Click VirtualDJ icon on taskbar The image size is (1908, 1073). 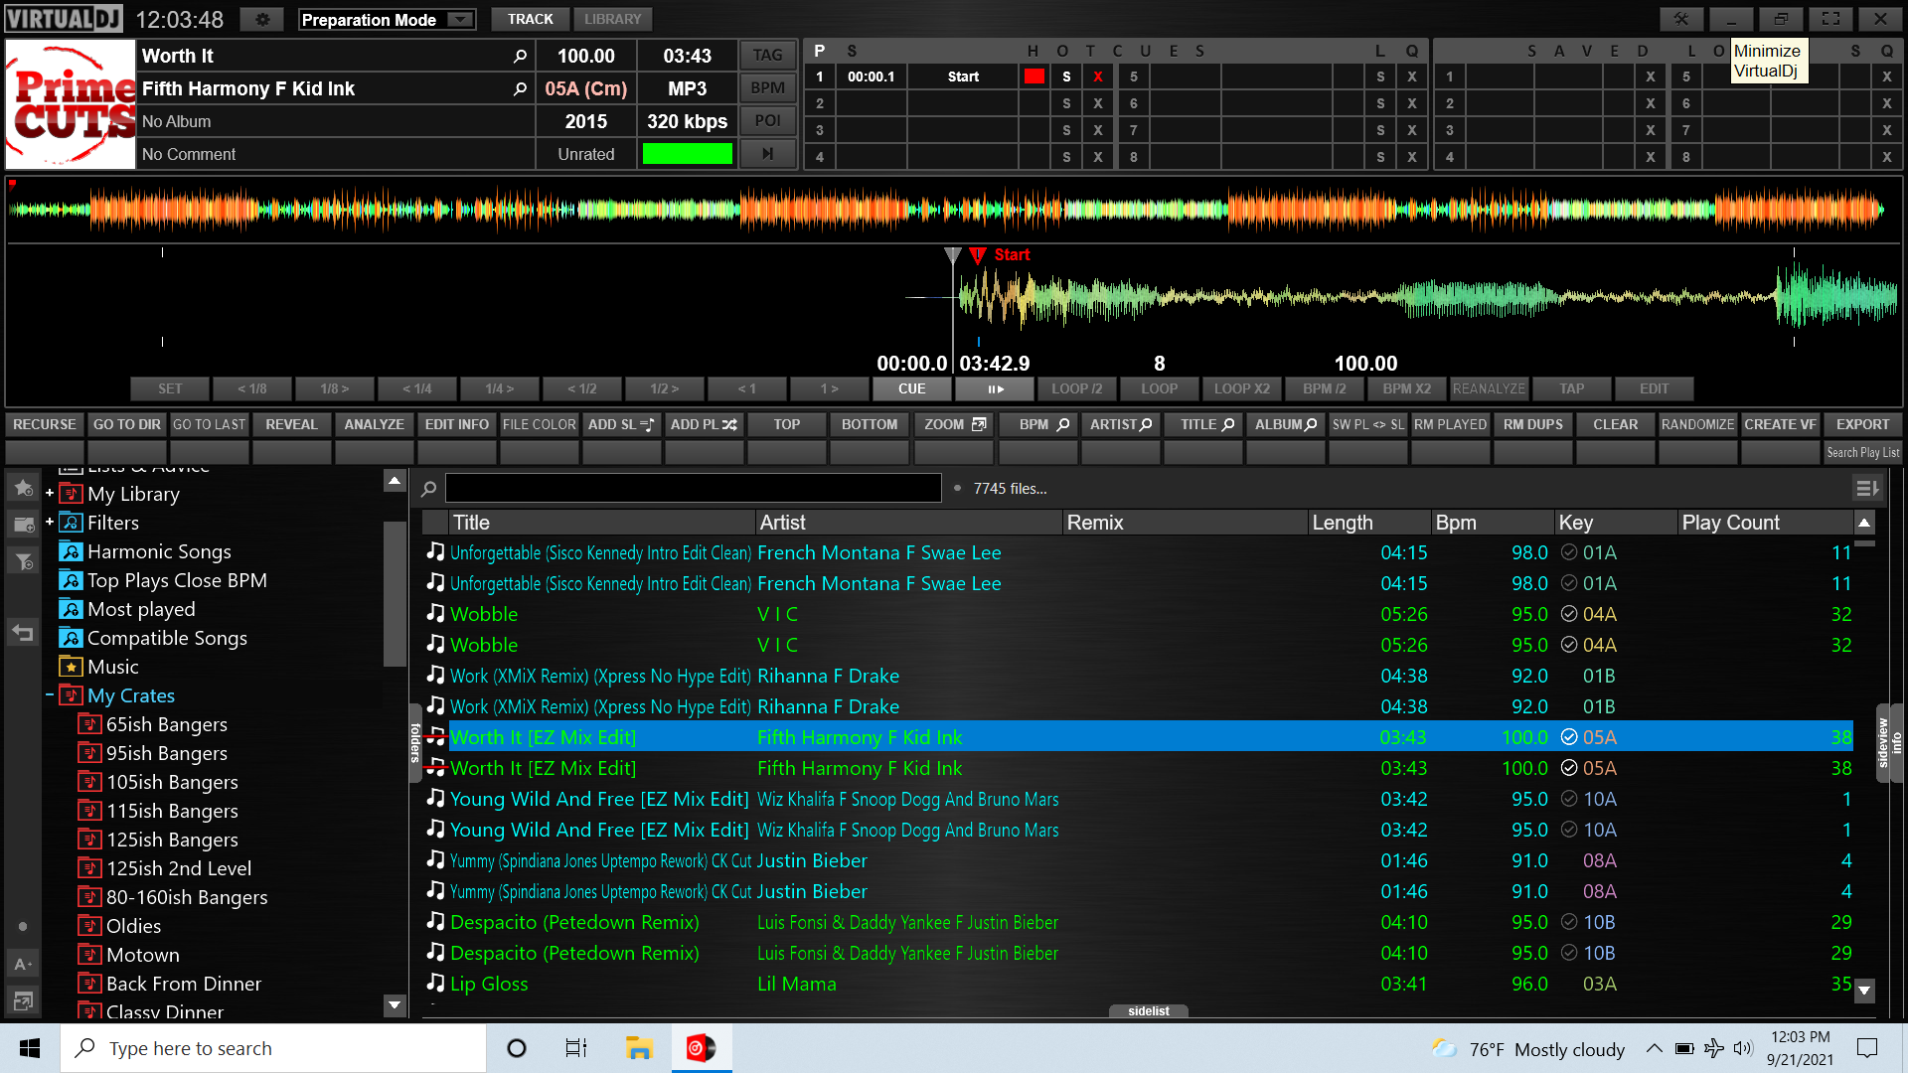[702, 1048]
